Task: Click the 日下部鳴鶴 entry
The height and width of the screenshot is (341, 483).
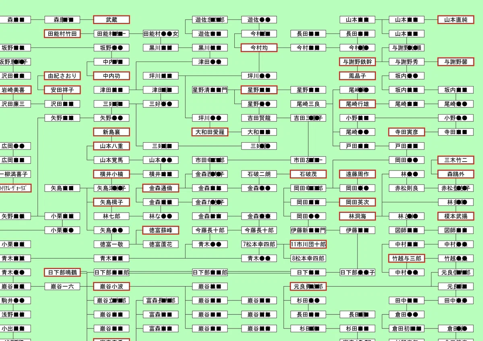Action: (x=62, y=272)
